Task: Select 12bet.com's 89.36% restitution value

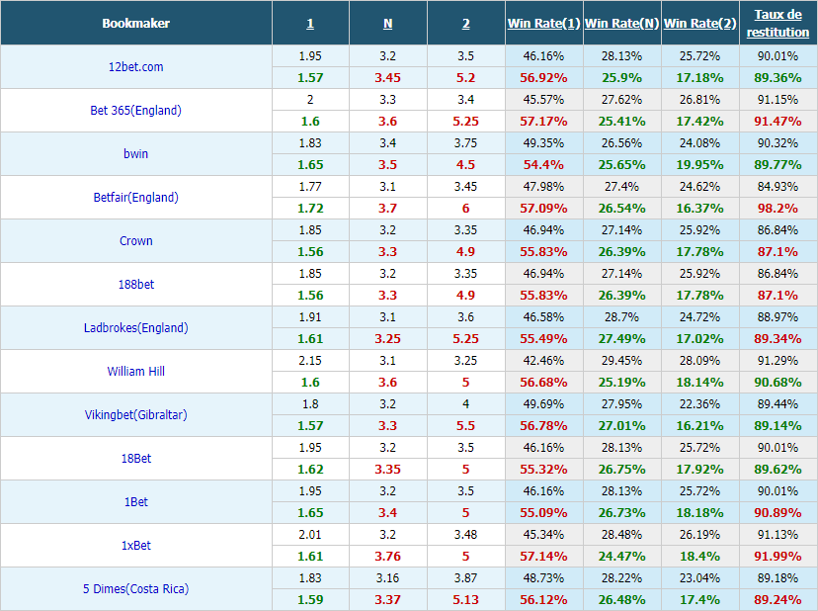Action: [777, 78]
